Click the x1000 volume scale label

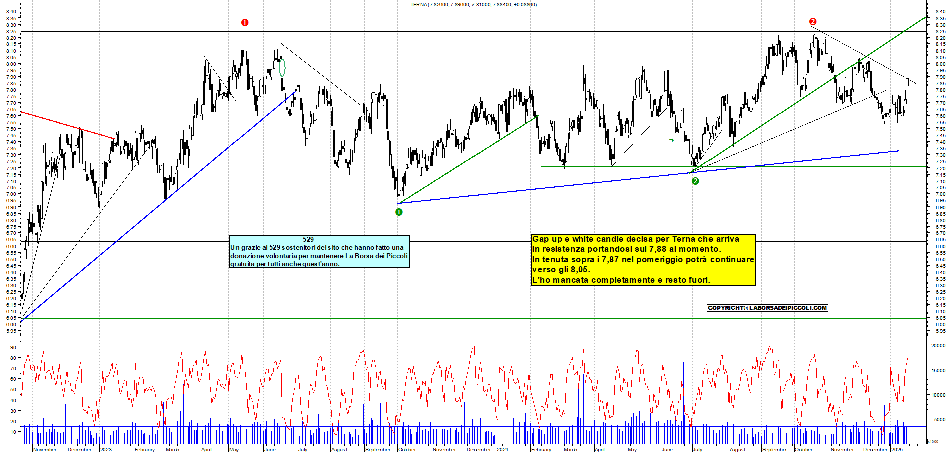point(933,442)
